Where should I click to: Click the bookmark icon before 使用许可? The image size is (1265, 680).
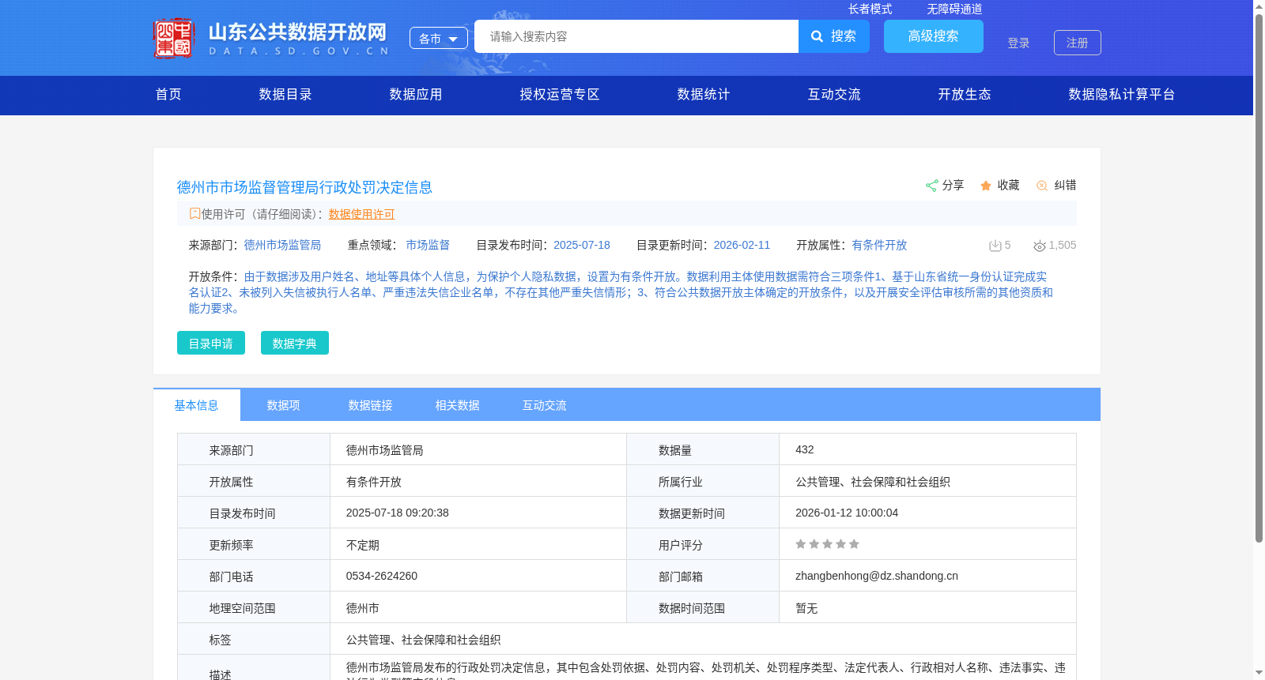pos(194,213)
